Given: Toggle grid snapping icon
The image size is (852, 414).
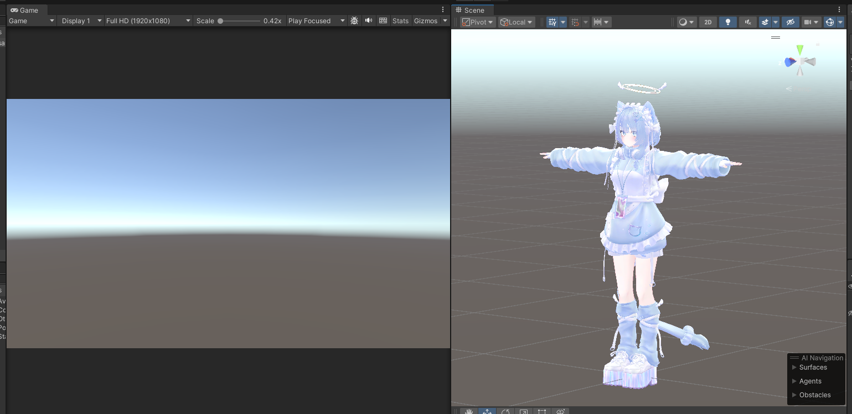Looking at the screenshot, I should (x=575, y=22).
